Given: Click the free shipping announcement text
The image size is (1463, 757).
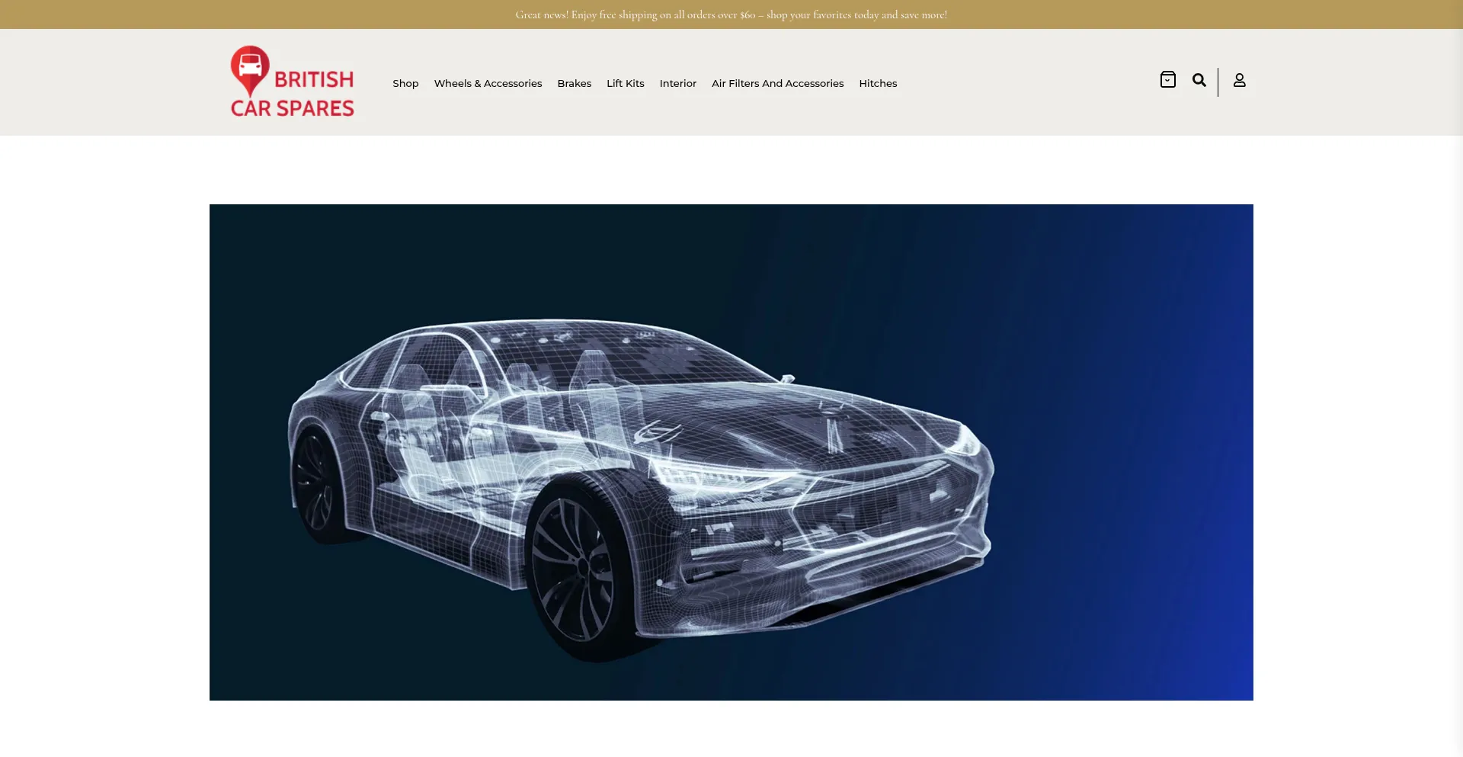Looking at the screenshot, I should click(x=731, y=14).
